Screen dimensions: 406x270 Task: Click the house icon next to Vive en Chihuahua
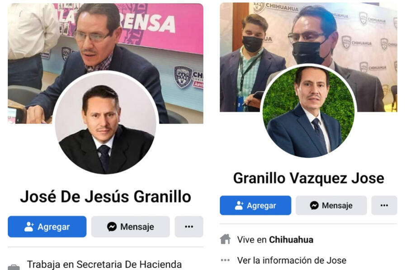pos(225,239)
